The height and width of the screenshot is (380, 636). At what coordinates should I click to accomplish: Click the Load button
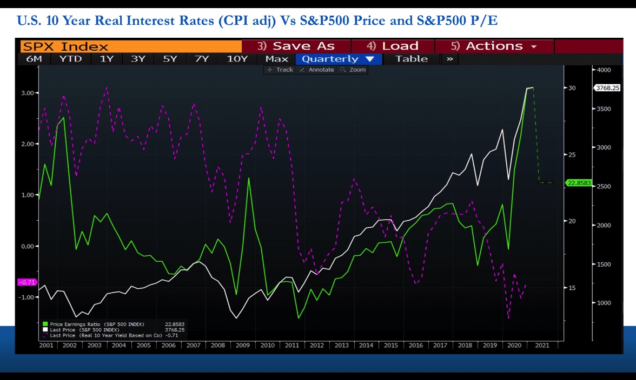(393, 46)
